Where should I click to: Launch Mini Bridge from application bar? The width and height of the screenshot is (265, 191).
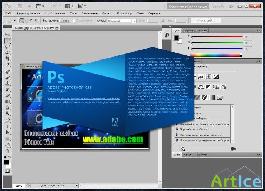tap(29, 6)
